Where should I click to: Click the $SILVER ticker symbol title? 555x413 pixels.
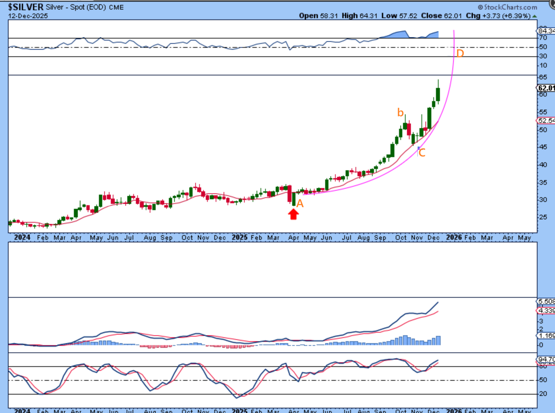26,7
